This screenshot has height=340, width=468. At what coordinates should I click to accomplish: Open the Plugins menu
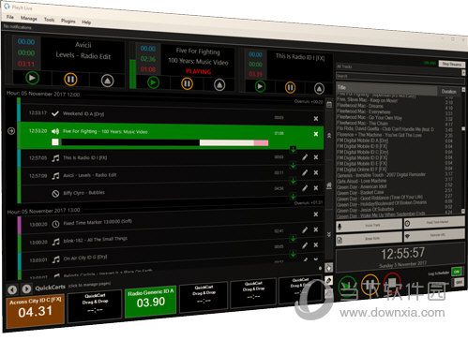click(x=68, y=21)
